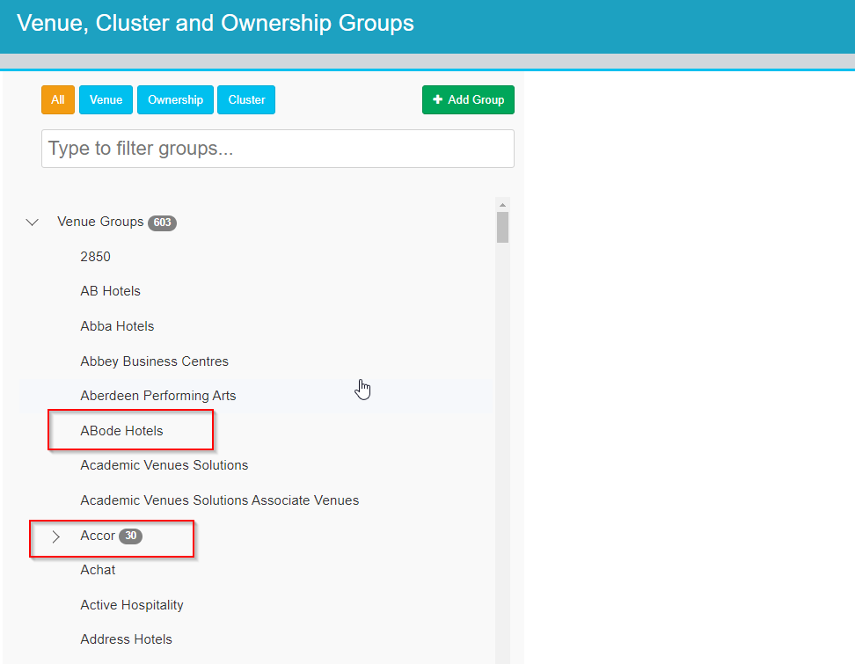Screen dimensions: 855x664
Task: Collapse the Venue Groups tree chevron
Action: coord(33,223)
